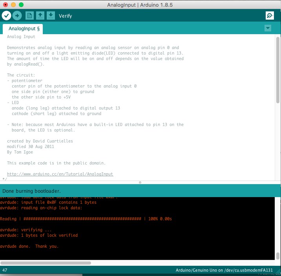Create a new sketch with New icon
Screen dimensions: 281x276
point(29,16)
